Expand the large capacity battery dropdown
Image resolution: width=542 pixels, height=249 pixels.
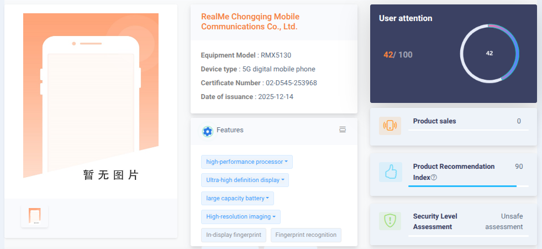(x=237, y=199)
